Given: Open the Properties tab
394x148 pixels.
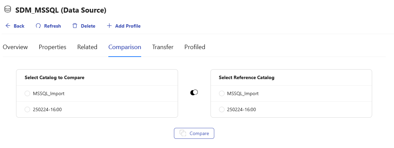Looking at the screenshot, I should [x=52, y=47].
